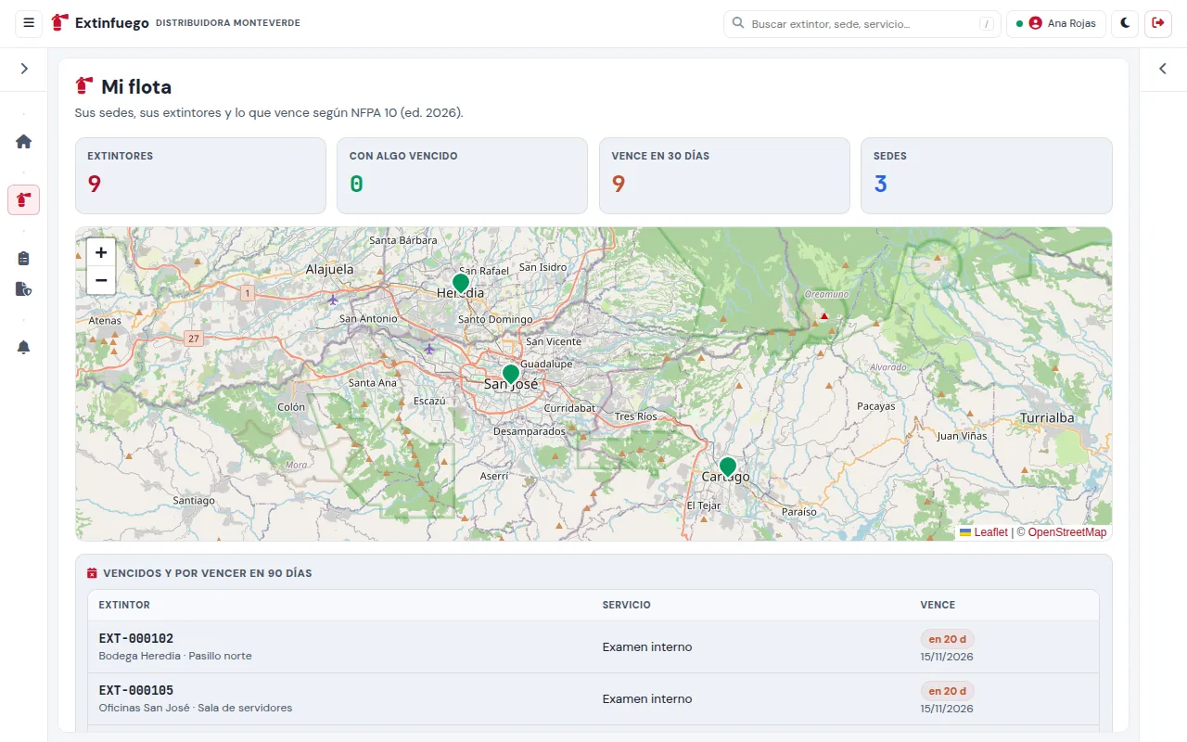Open the OpenStreetMap attribution link
Viewport: 1187px width, 742px height.
[x=1067, y=532]
